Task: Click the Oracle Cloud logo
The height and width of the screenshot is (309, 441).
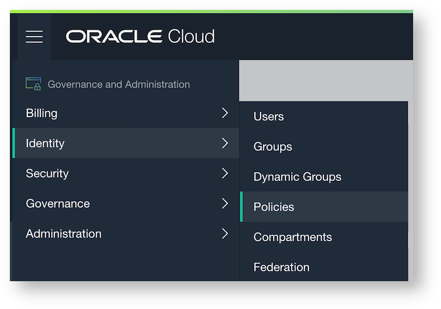Action: click(140, 37)
